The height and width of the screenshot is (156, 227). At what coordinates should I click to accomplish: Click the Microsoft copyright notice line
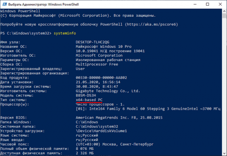click(78, 16)
